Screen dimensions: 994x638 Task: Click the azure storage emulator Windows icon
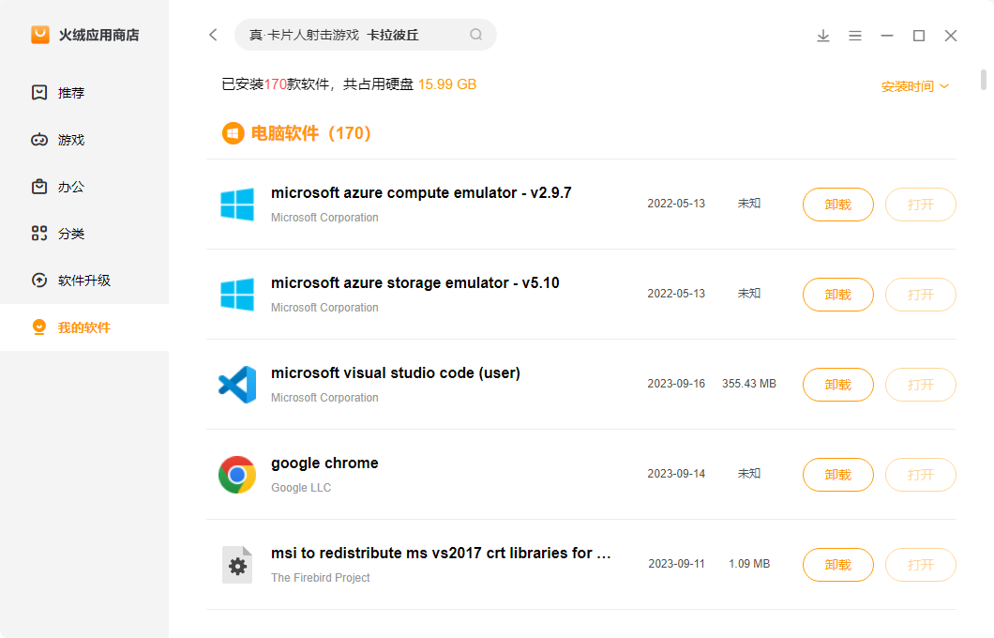pyautogui.click(x=237, y=295)
